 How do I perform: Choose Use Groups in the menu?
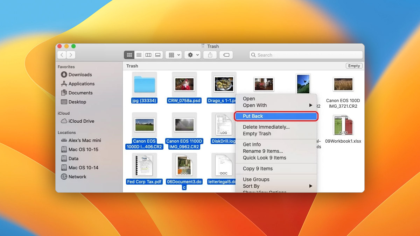[x=276, y=179]
